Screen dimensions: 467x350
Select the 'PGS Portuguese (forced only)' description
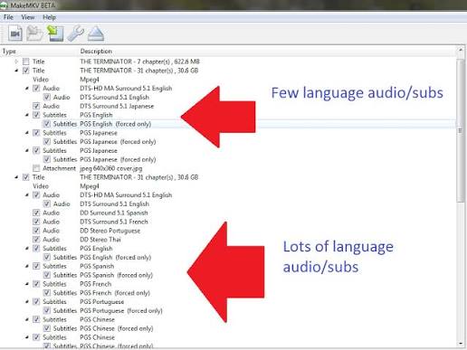121,310
